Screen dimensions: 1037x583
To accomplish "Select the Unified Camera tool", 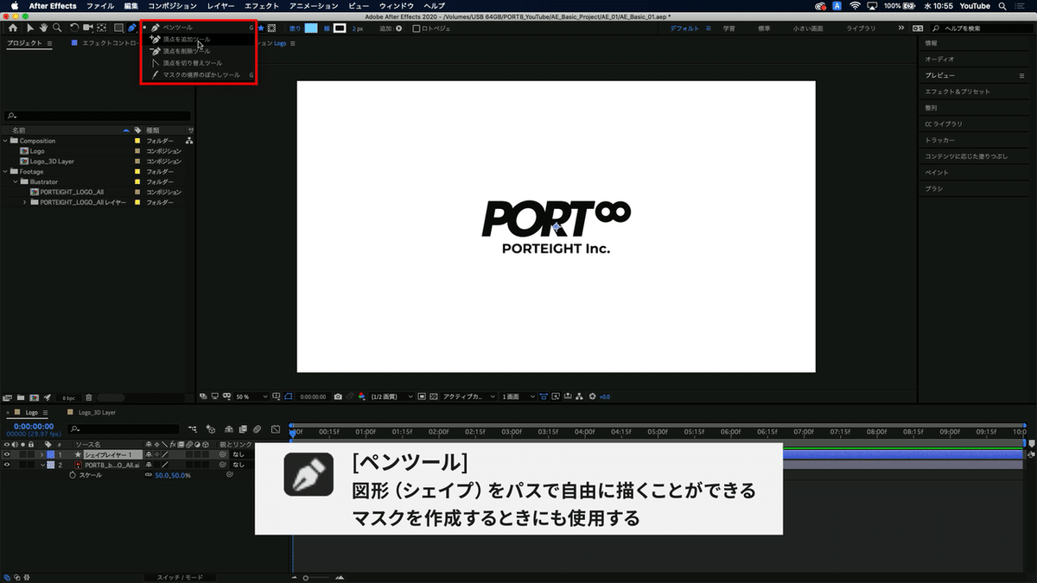I will [88, 28].
